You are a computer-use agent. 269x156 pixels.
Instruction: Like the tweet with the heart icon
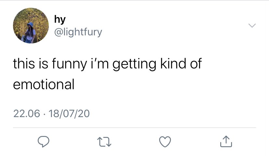click(165, 142)
